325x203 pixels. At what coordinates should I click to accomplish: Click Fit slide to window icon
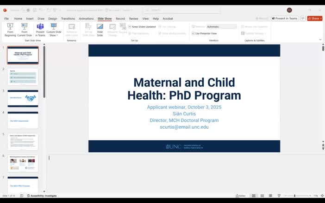(322, 196)
